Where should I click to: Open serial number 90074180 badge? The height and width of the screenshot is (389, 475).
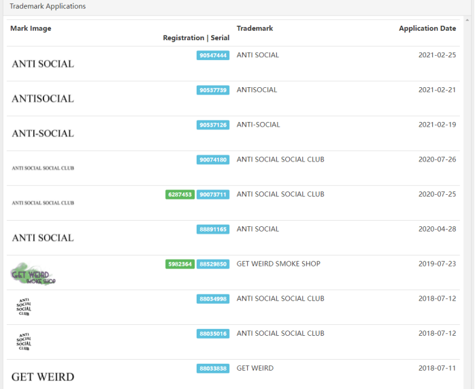tap(212, 159)
